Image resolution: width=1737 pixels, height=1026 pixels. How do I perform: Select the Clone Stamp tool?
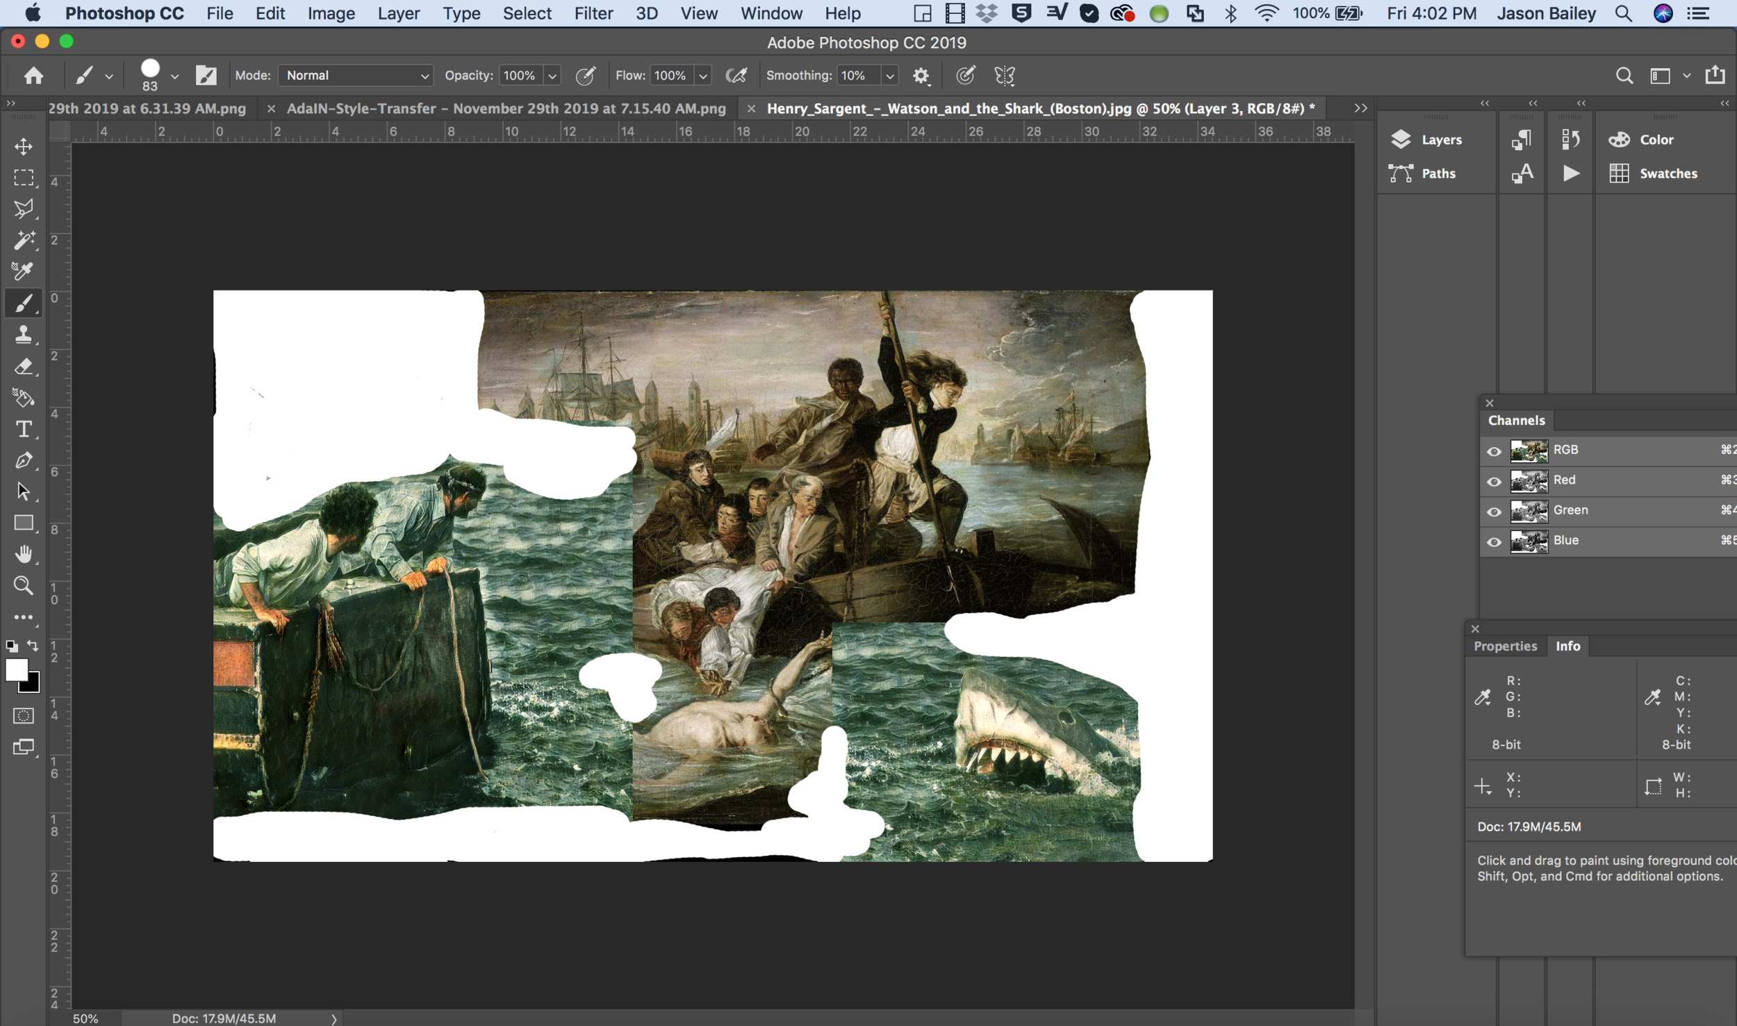[24, 334]
